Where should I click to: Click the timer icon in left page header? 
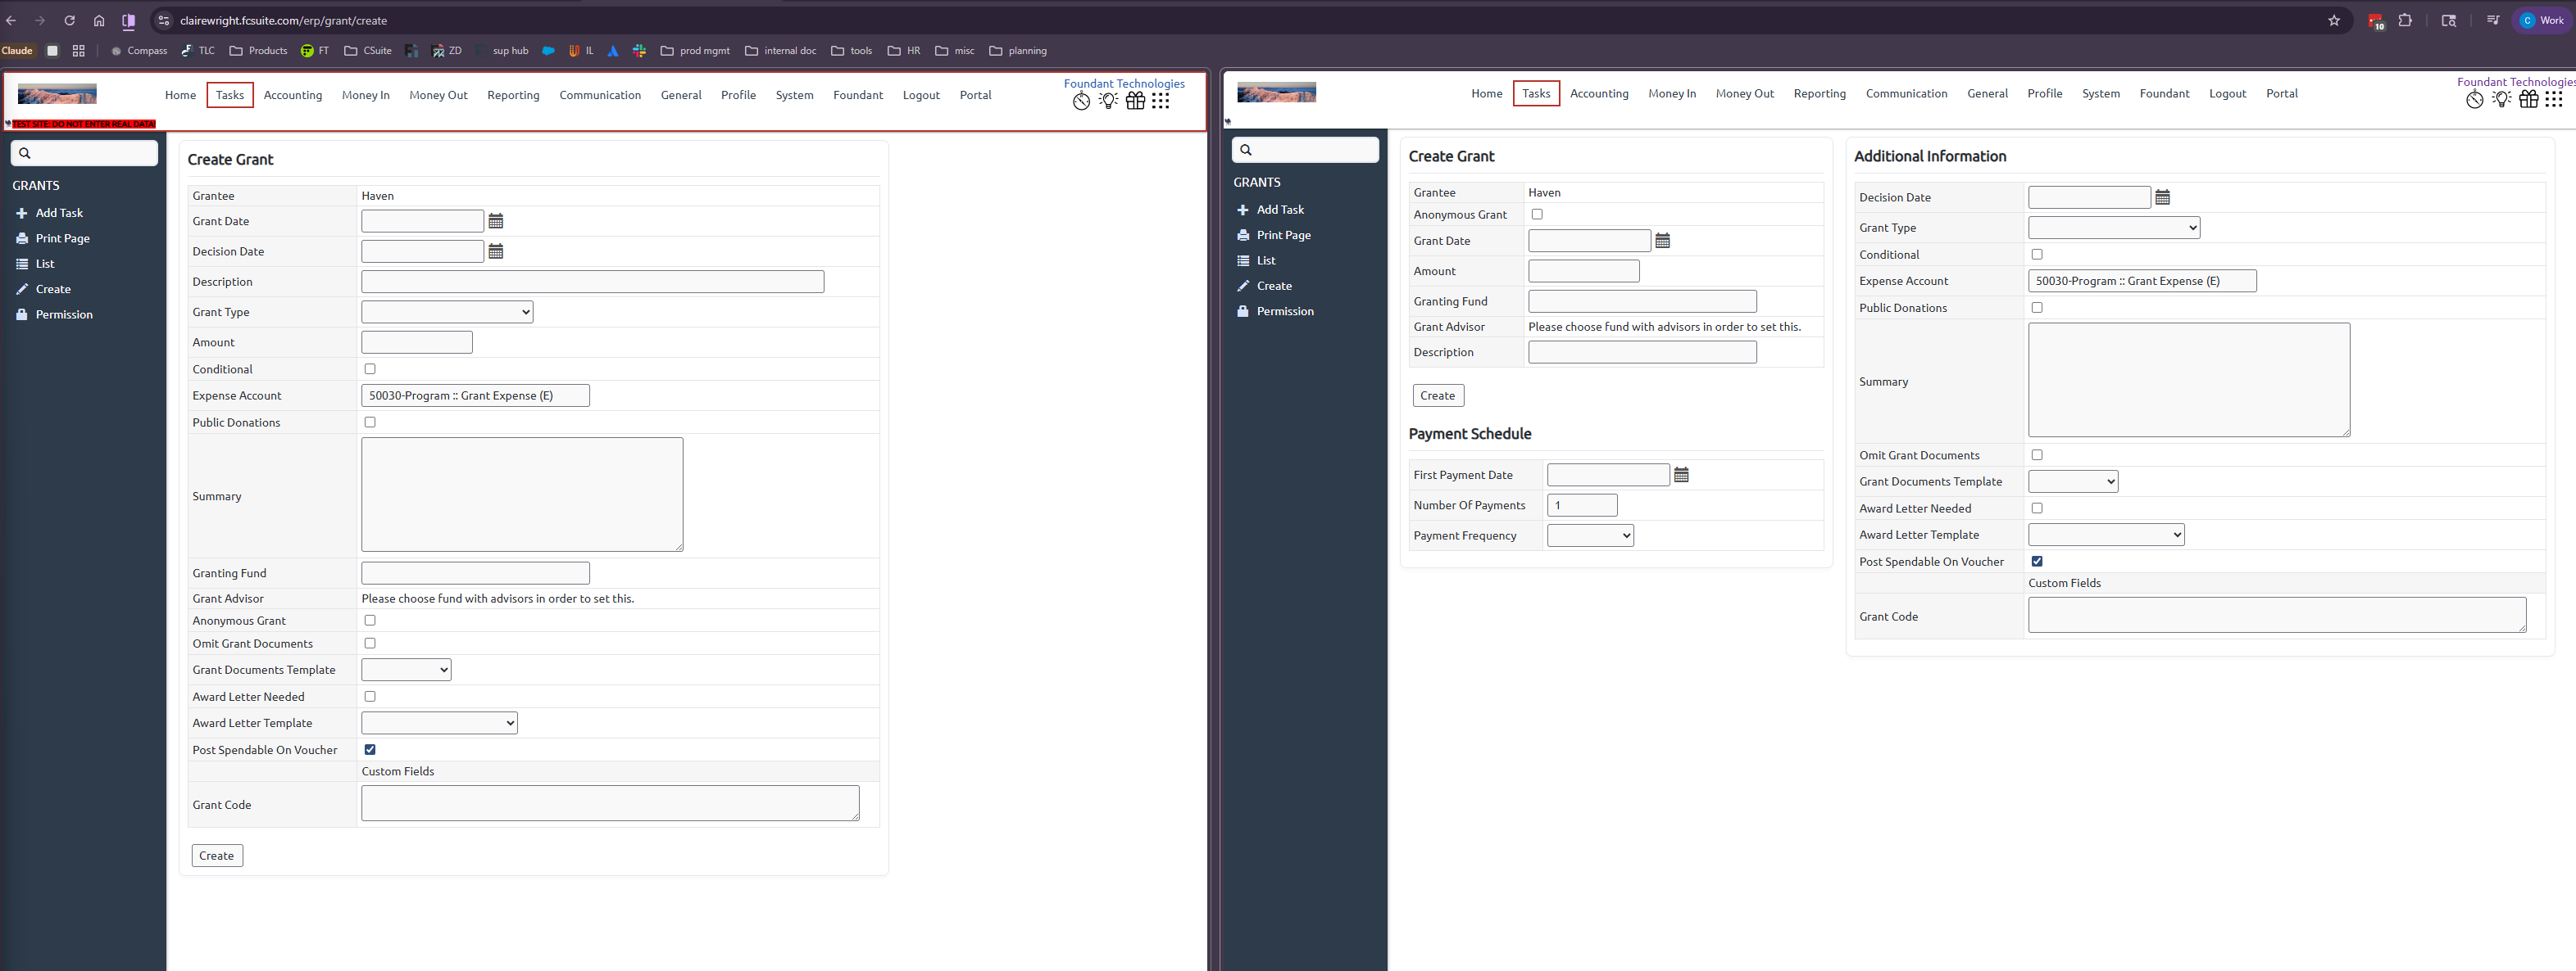(x=1081, y=101)
